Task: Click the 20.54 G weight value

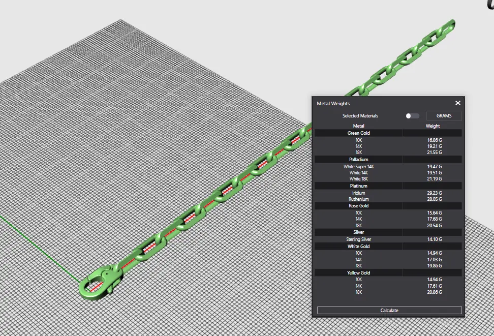Action: pyautogui.click(x=435, y=226)
